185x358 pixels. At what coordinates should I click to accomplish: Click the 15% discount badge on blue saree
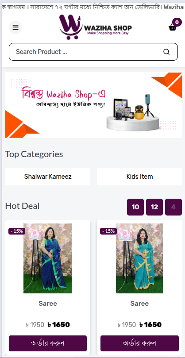[17, 231]
